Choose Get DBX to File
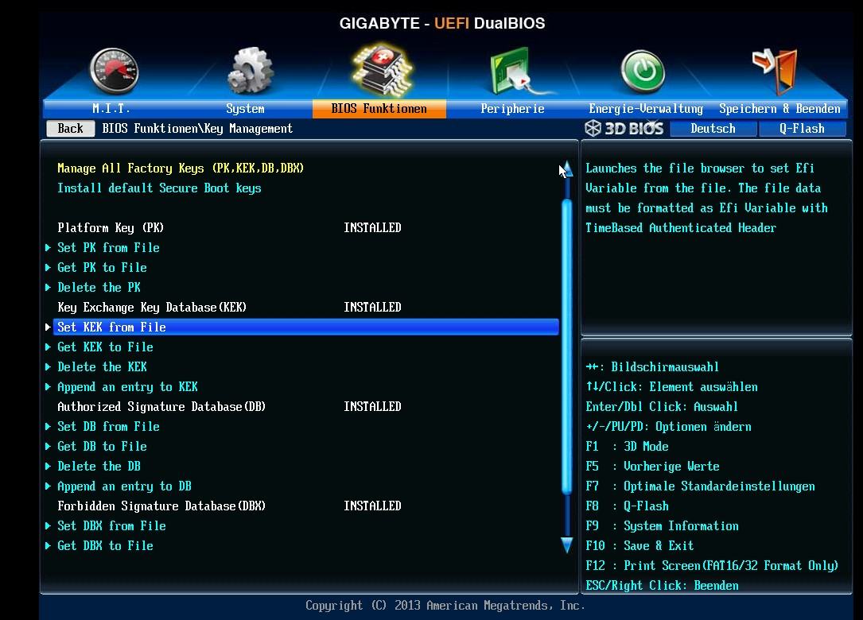 coord(105,546)
